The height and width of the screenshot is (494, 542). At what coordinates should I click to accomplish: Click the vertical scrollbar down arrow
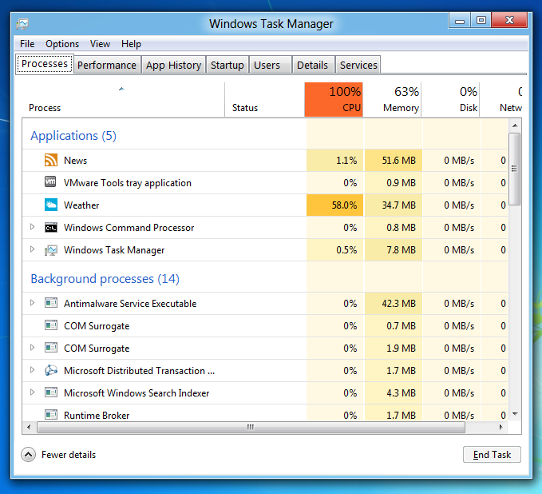tap(515, 414)
